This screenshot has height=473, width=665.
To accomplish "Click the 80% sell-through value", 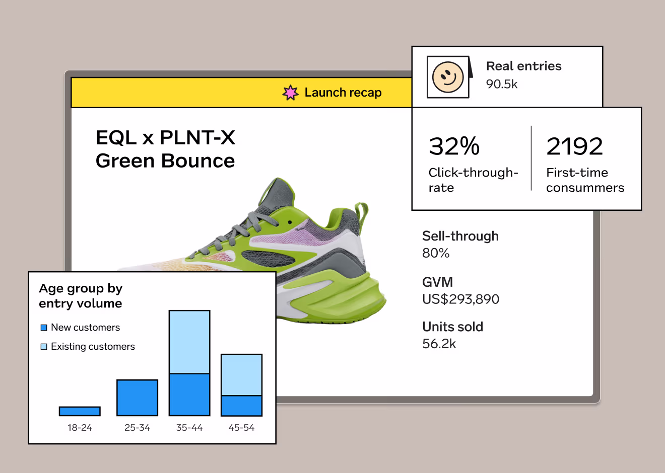I will (x=436, y=253).
